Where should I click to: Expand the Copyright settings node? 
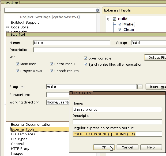tap(7, 32)
